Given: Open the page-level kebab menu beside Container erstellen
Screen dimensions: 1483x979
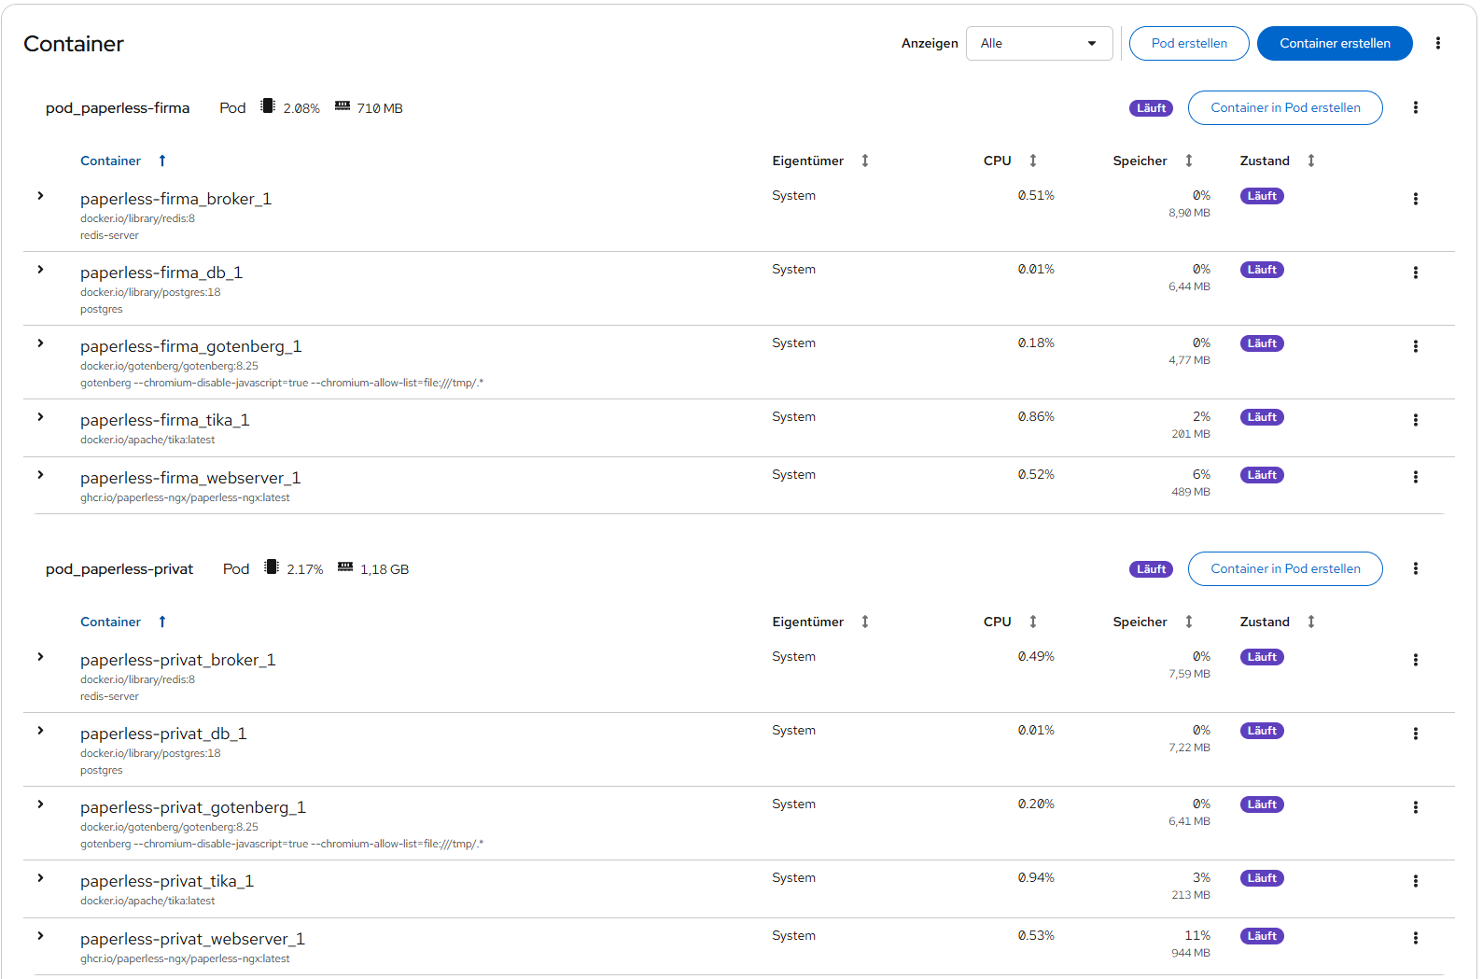Looking at the screenshot, I should (1437, 43).
